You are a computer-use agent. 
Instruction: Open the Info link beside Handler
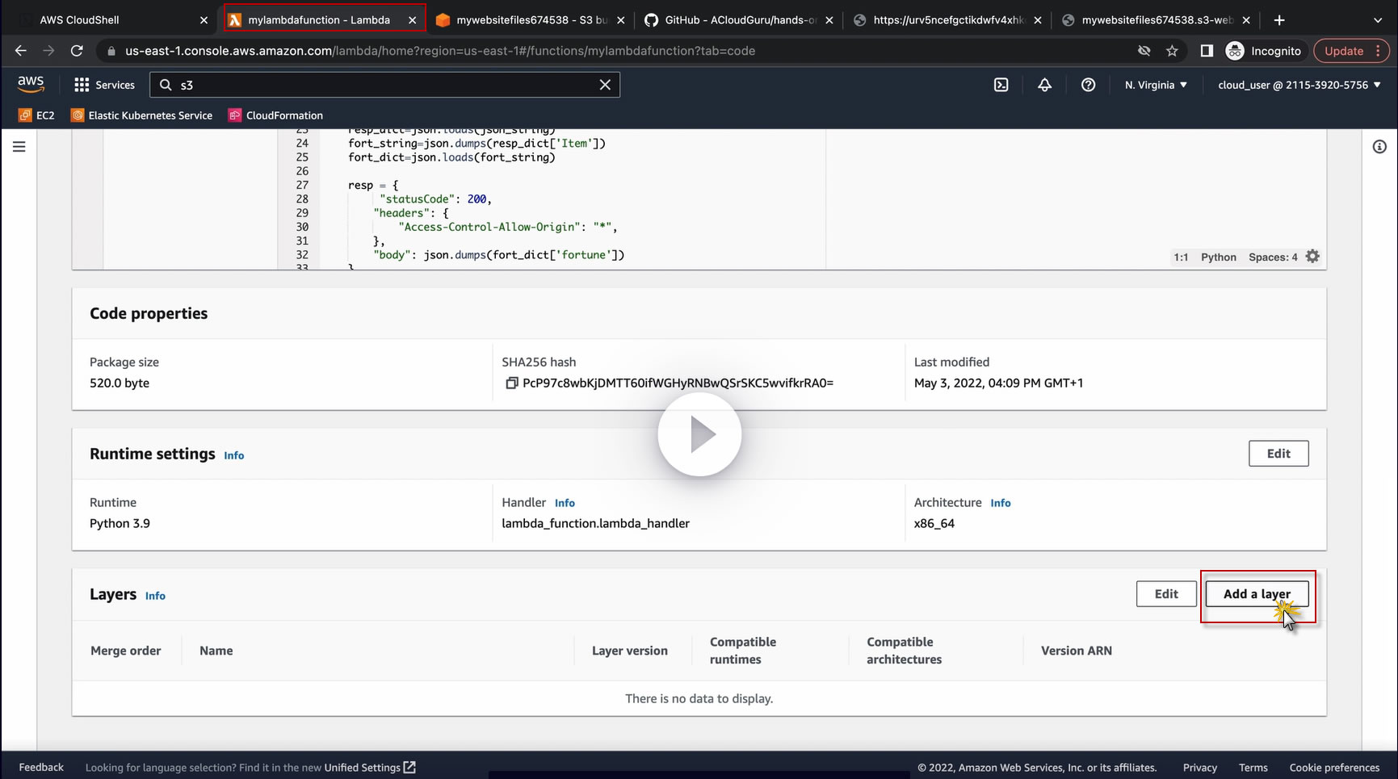tap(565, 503)
